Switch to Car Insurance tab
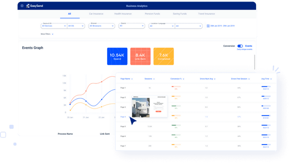The height and width of the screenshot is (165, 292). pyautogui.click(x=96, y=14)
